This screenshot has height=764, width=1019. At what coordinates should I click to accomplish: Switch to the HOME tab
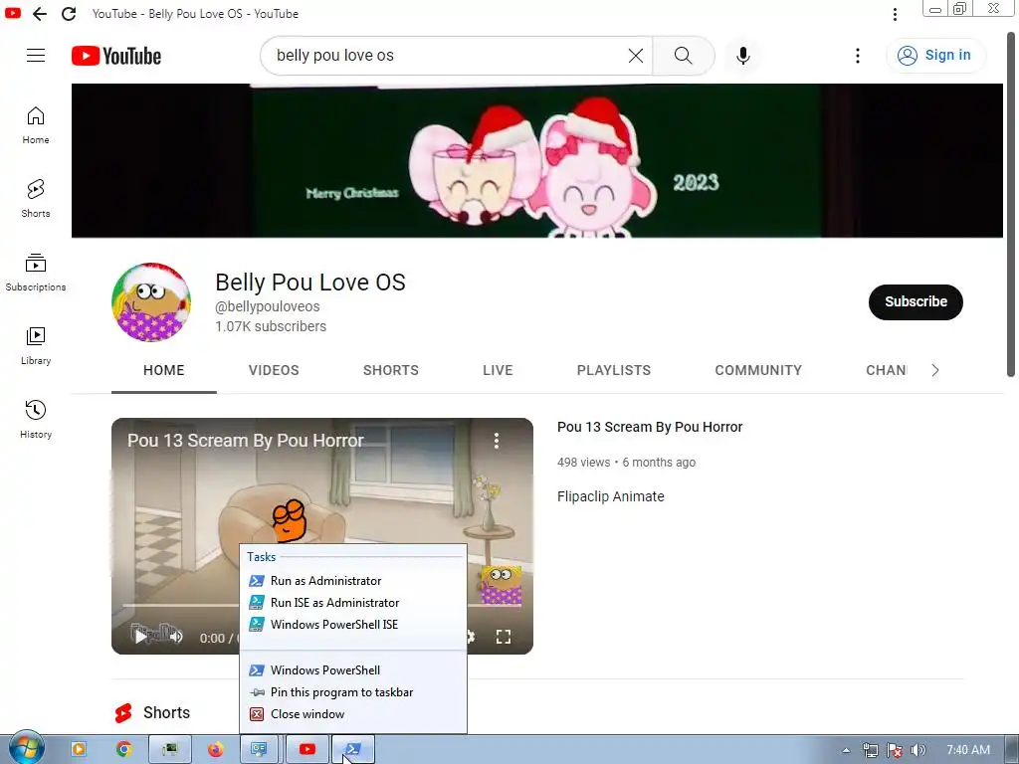[164, 370]
